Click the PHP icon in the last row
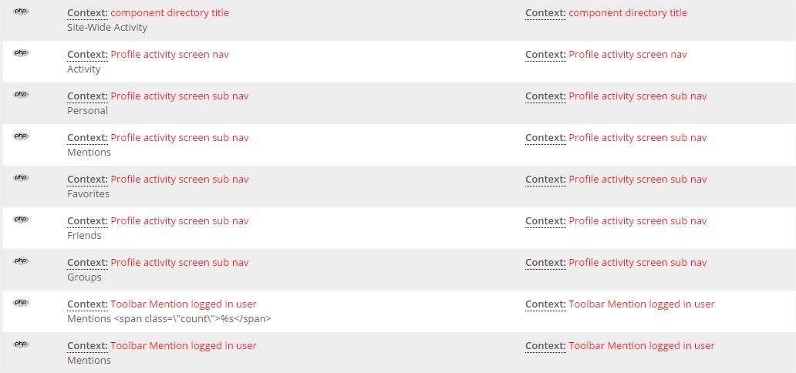The image size is (796, 373). click(21, 344)
